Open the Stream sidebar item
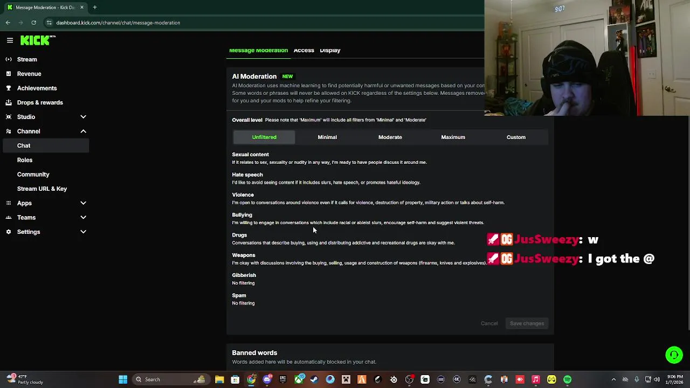This screenshot has height=388, width=690. point(27,59)
